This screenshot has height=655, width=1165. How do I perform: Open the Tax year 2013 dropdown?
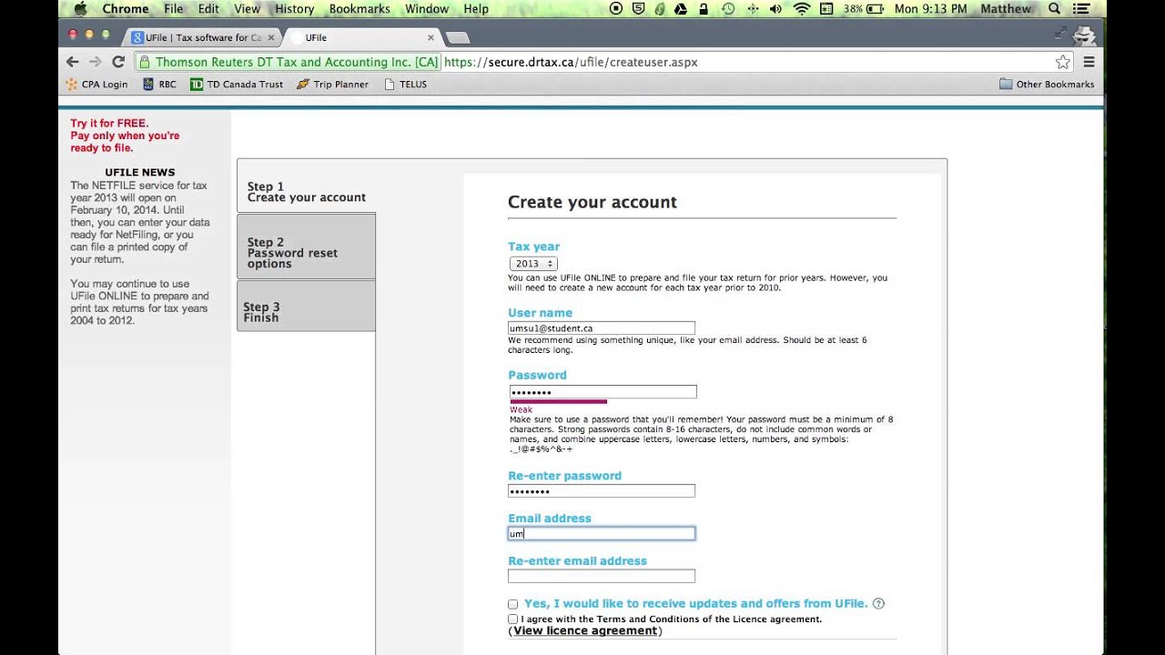click(x=533, y=264)
